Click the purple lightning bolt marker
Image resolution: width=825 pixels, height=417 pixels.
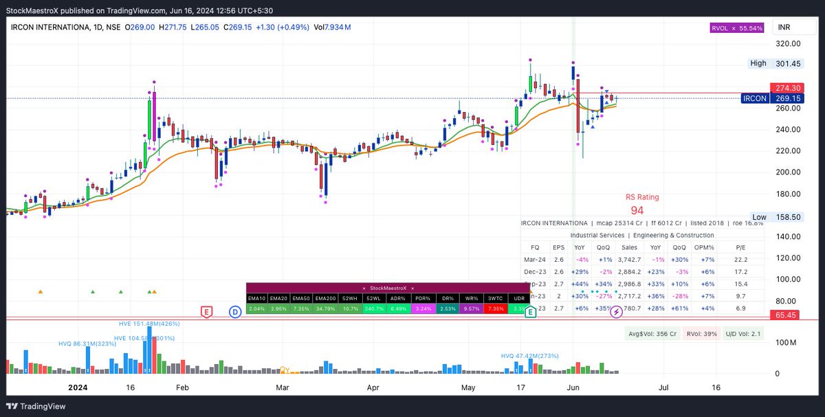tap(617, 312)
